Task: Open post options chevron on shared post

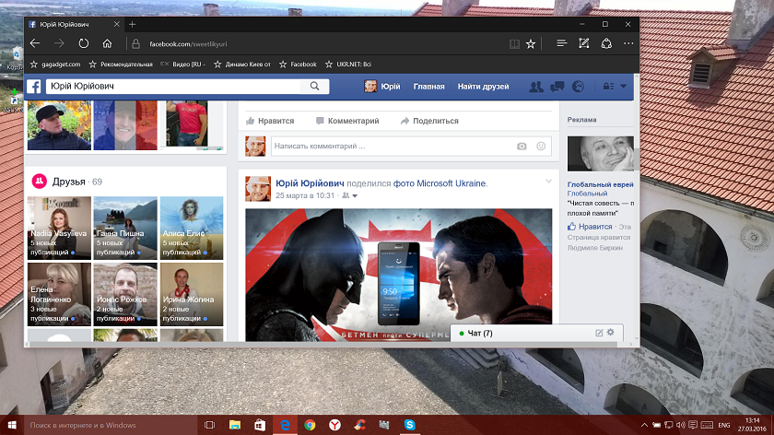Action: (x=548, y=182)
